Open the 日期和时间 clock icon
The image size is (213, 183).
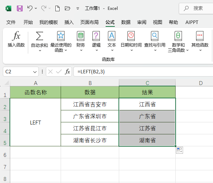tap(131, 36)
